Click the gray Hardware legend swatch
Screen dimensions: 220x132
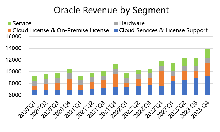click(116, 23)
